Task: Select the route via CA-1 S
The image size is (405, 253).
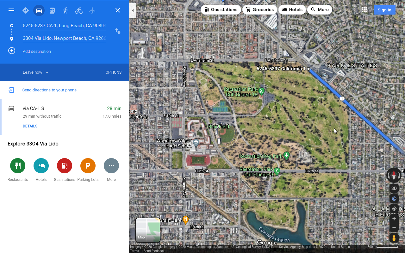Action: [65, 117]
